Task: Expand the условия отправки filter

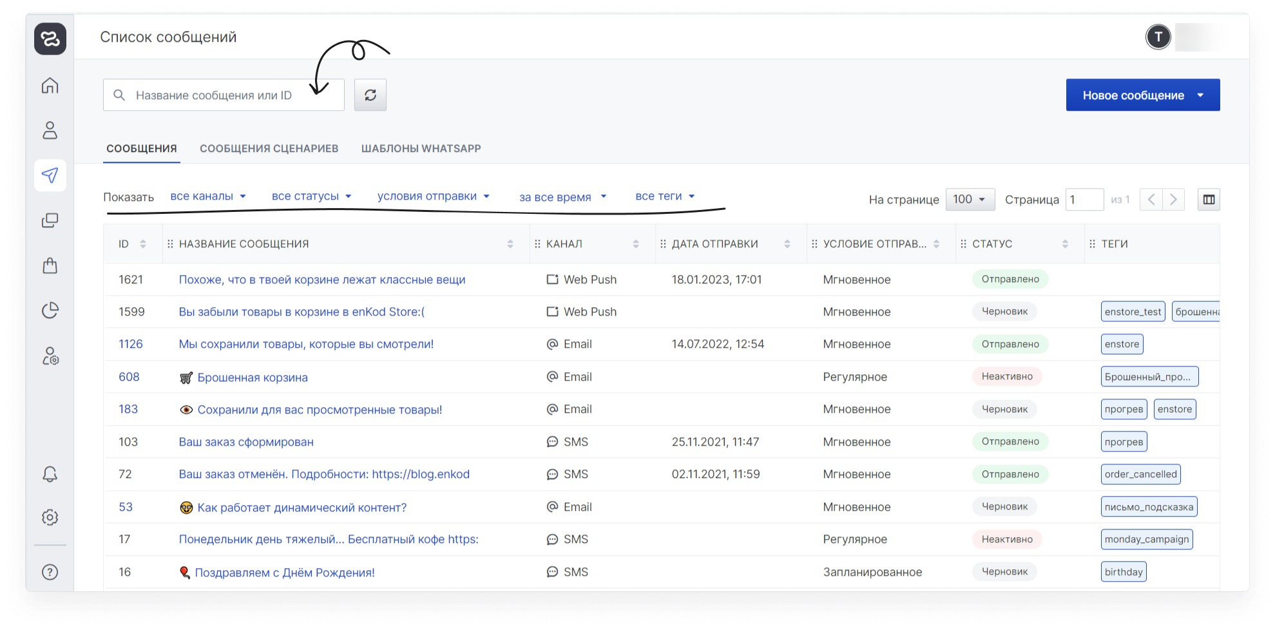Action: [x=434, y=196]
